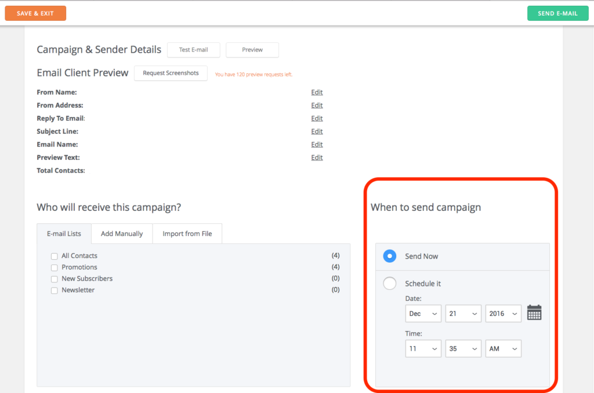The height and width of the screenshot is (393, 594).
Task: Edit the Subject Line field
Action: pyautogui.click(x=317, y=131)
